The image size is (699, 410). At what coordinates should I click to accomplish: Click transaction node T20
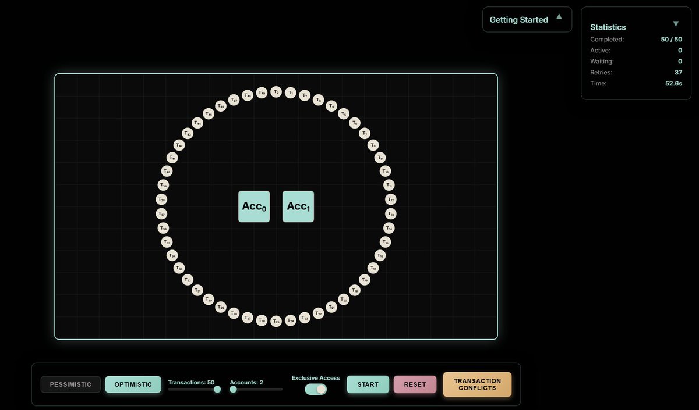point(344,300)
